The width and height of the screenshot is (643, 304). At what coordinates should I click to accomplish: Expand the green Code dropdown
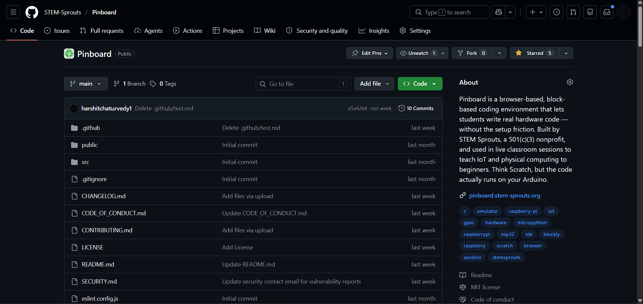[x=420, y=84]
